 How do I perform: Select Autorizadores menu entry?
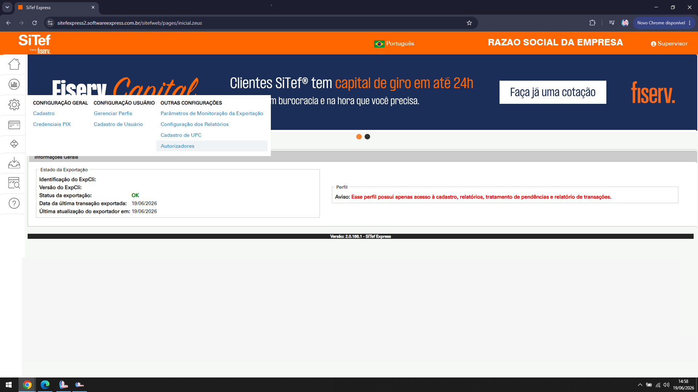[x=212, y=146]
